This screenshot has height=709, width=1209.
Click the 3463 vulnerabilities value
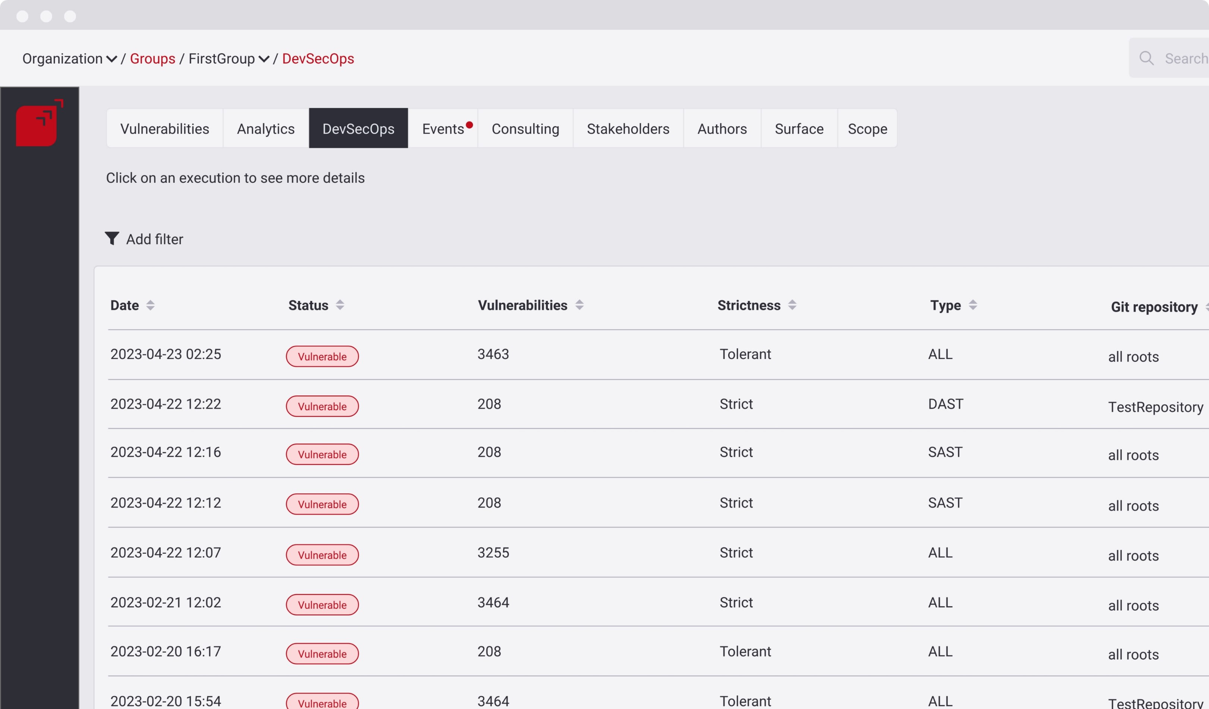click(x=493, y=354)
